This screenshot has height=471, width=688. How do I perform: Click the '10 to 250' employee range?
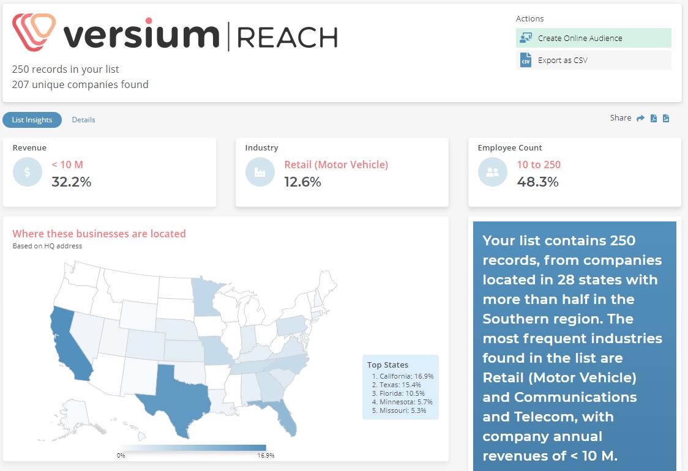click(539, 165)
